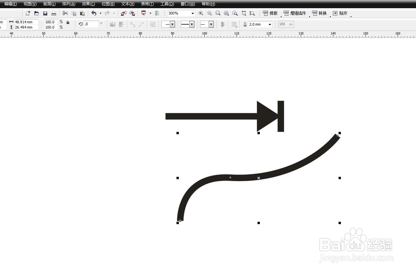Activate the Zoom In magnifier icon
416x272 pixels.
pos(201,13)
